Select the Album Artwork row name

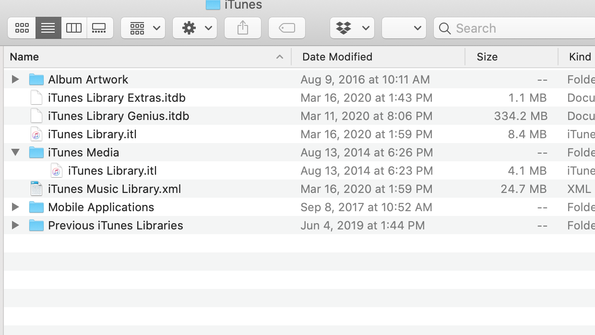[88, 79]
